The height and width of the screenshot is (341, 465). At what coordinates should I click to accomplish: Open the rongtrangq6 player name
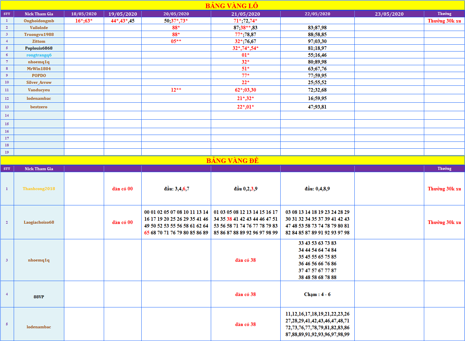(x=39, y=55)
